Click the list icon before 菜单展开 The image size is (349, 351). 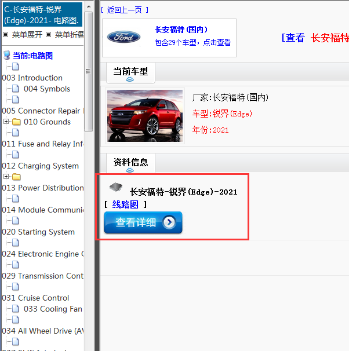pos(6,35)
